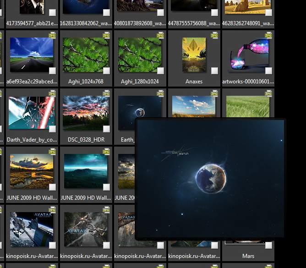The width and height of the screenshot is (306, 268).
Task: Click file name 16281330842062_wa...
Action: (86, 23)
